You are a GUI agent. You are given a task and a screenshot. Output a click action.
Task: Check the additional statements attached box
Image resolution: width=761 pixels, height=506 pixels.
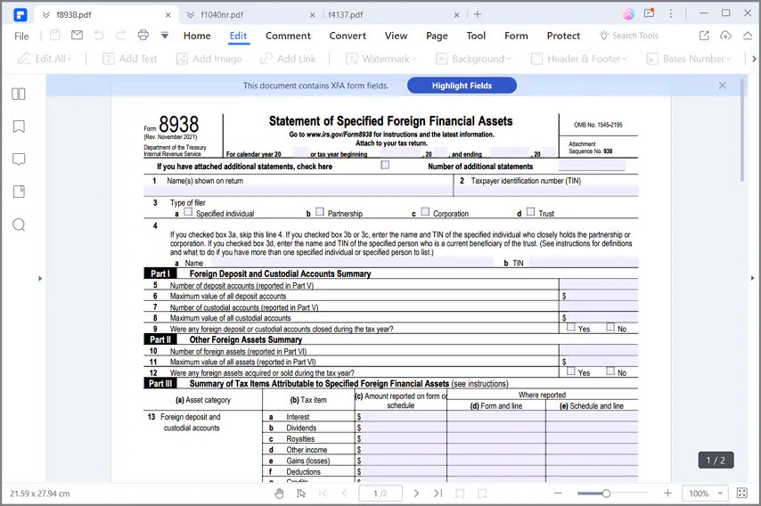[385, 165]
